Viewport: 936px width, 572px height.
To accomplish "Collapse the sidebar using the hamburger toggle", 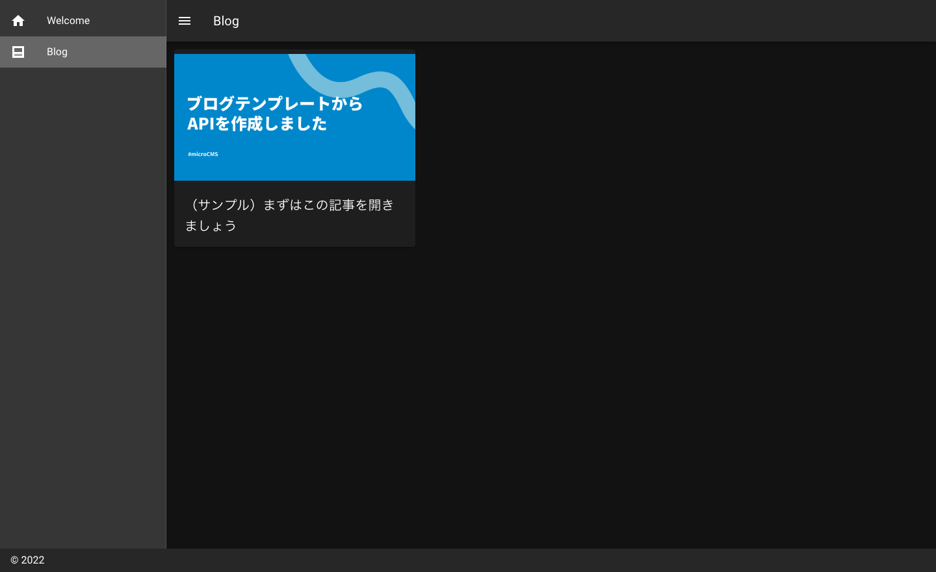I will click(x=185, y=20).
